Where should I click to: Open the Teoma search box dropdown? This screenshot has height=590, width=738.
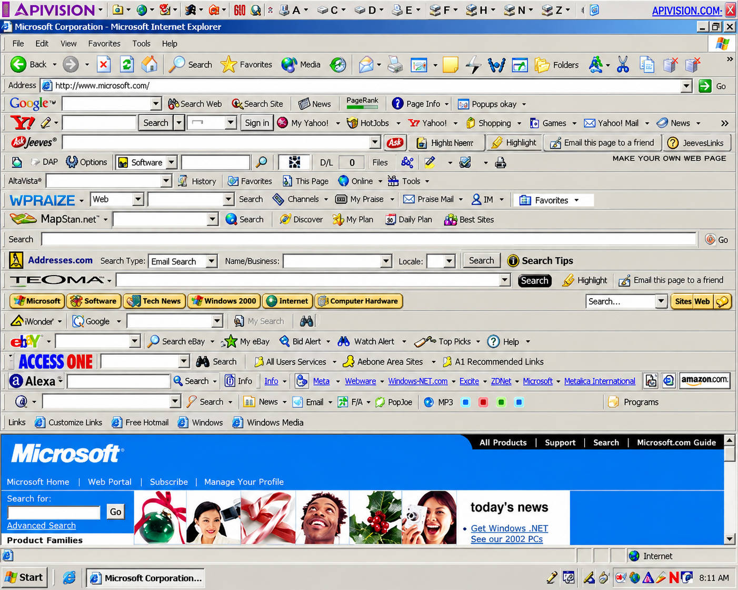[505, 280]
